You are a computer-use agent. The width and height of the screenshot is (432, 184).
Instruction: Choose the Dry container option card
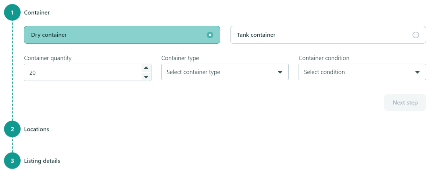coord(122,35)
